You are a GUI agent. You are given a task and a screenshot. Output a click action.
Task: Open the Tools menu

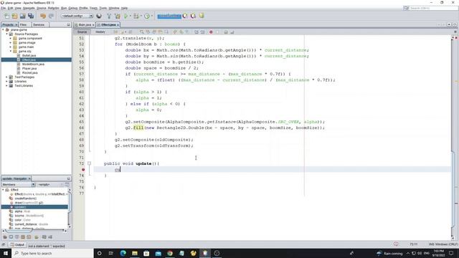point(103,8)
